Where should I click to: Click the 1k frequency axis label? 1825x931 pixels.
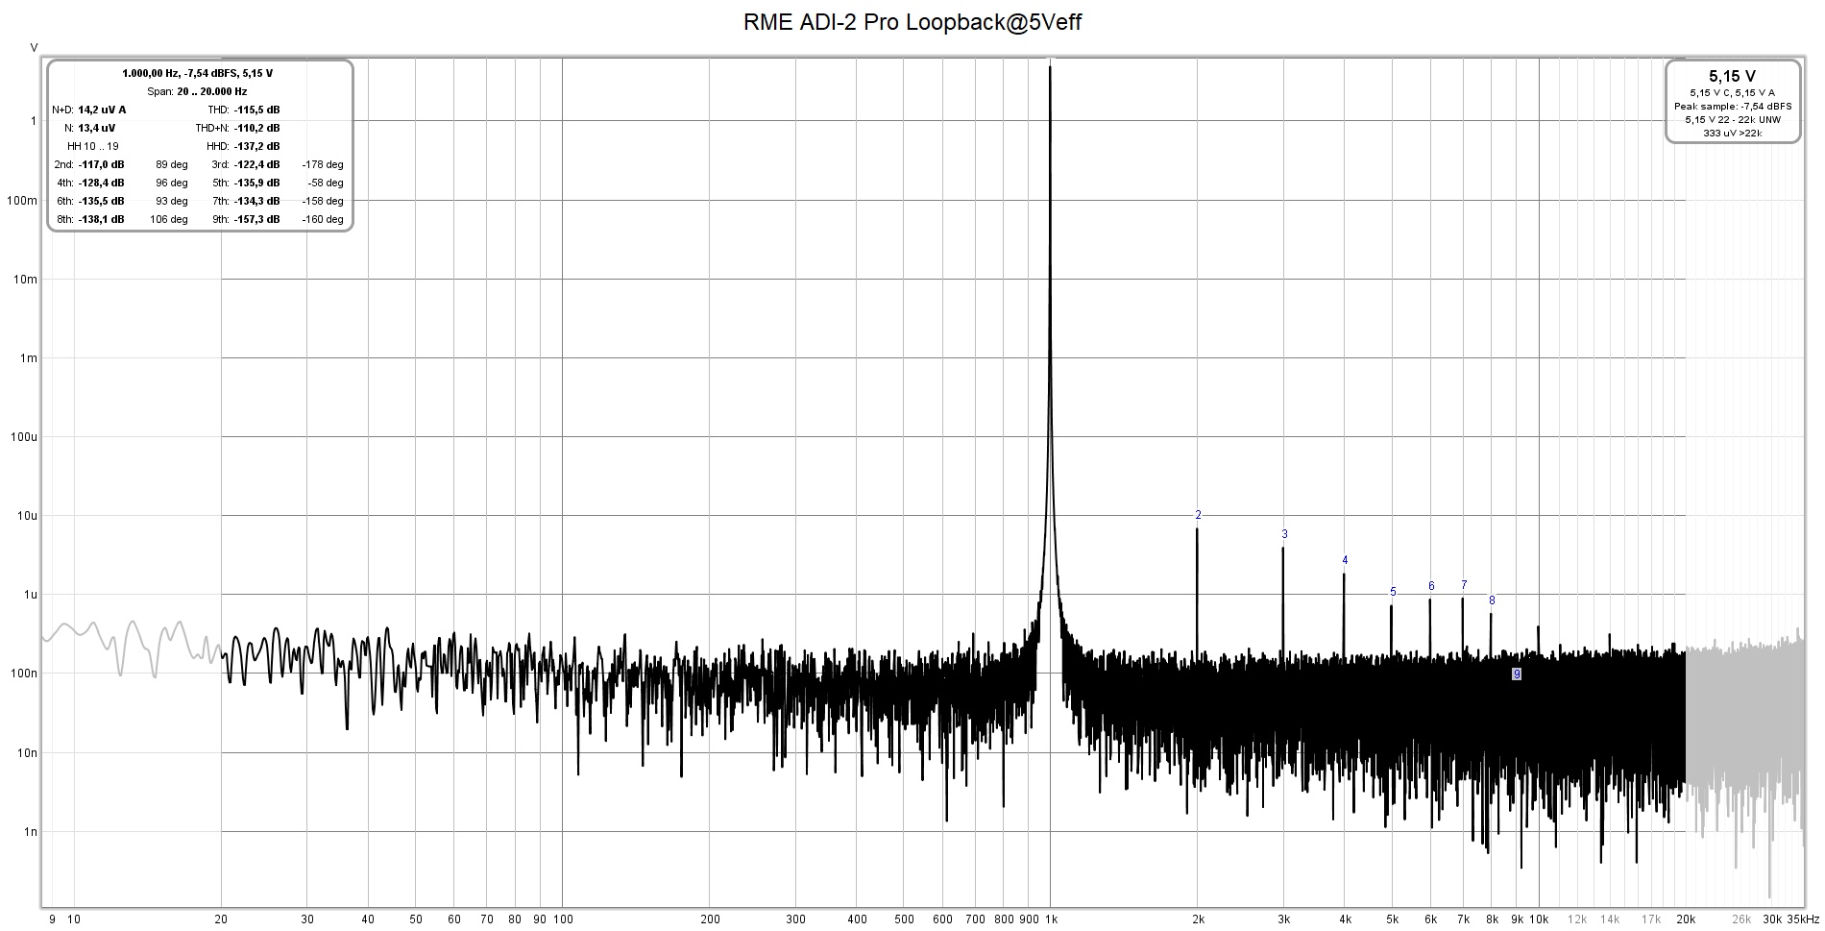1053,918
